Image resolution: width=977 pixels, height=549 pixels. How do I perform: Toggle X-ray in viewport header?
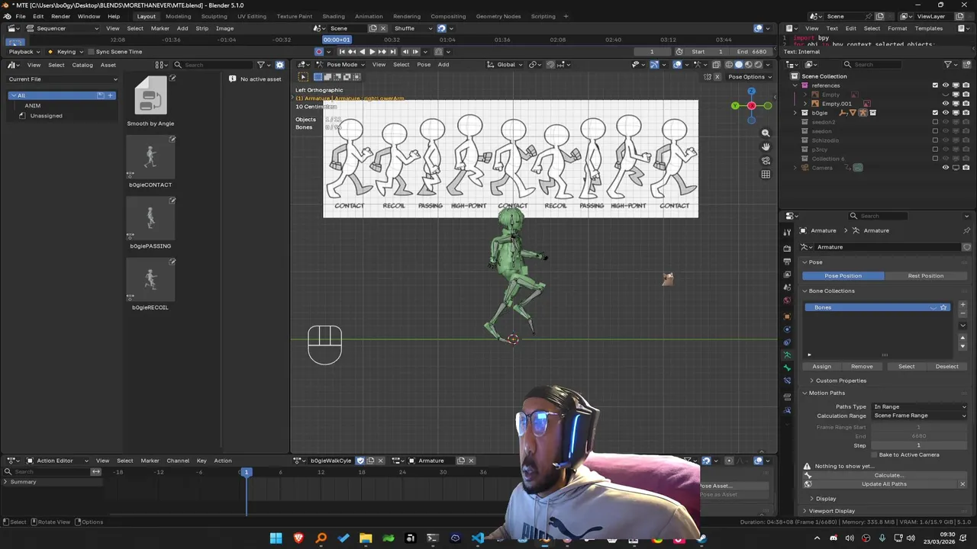click(x=716, y=65)
